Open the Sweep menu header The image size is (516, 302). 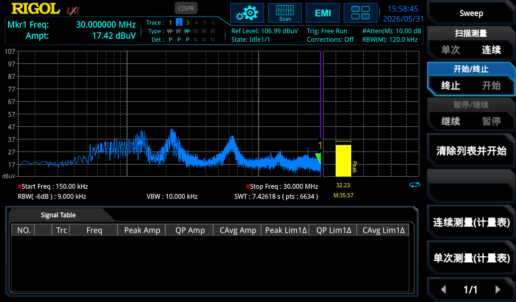(x=471, y=13)
